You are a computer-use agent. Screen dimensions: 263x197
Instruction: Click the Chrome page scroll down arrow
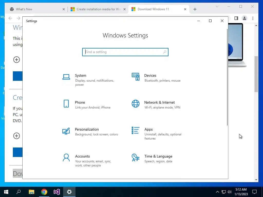256,180
